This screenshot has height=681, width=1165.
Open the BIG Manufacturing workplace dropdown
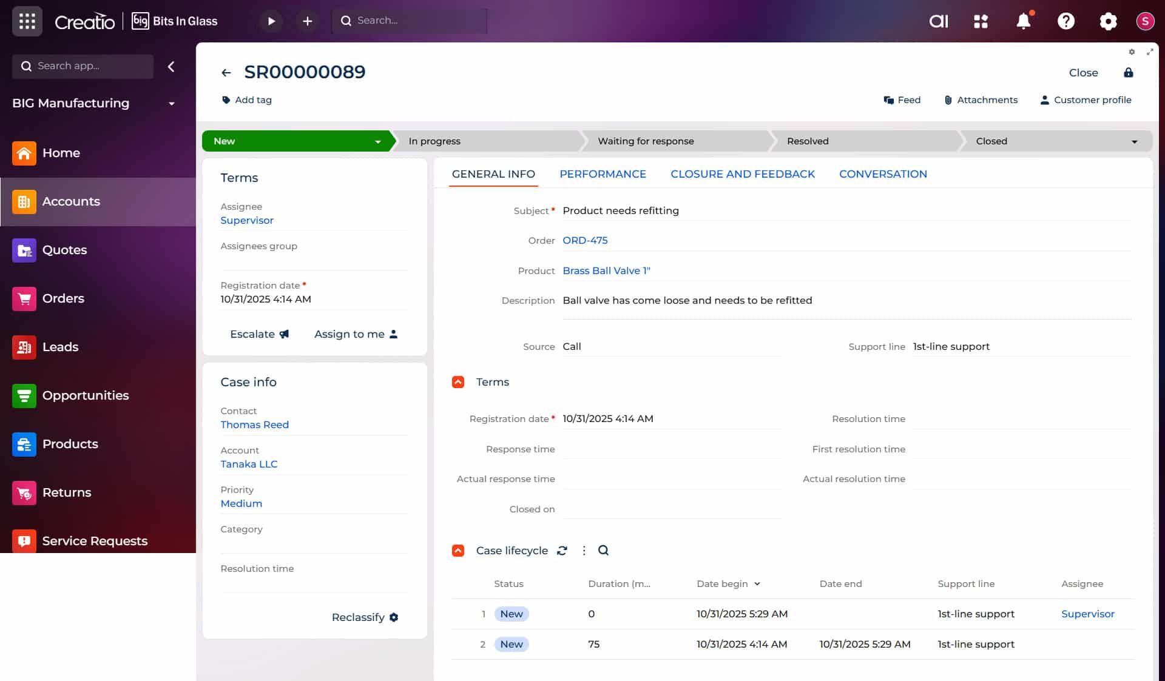[x=172, y=104]
